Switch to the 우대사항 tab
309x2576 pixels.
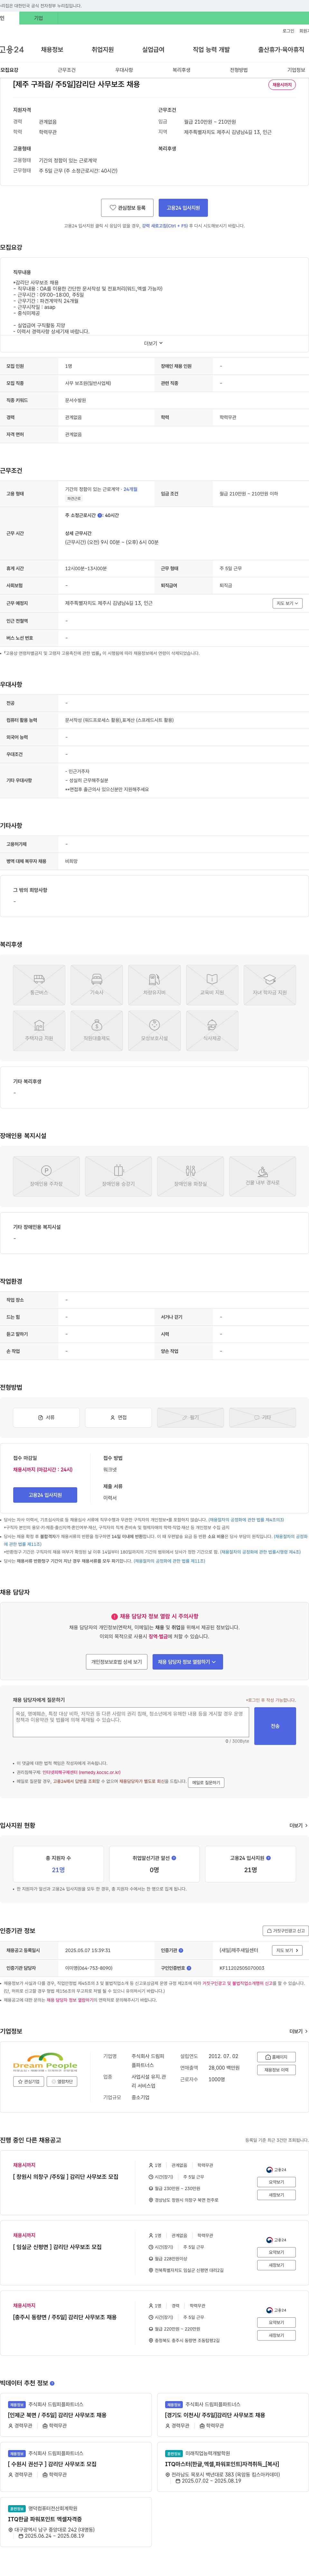[124, 70]
